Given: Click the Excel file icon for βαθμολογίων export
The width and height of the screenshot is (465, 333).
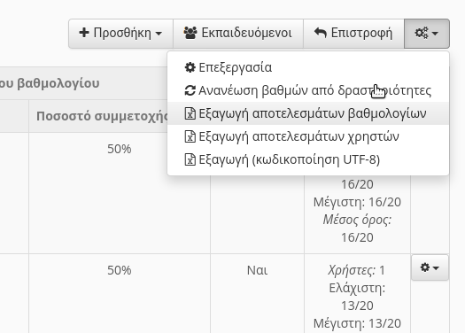Looking at the screenshot, I should [x=190, y=113].
